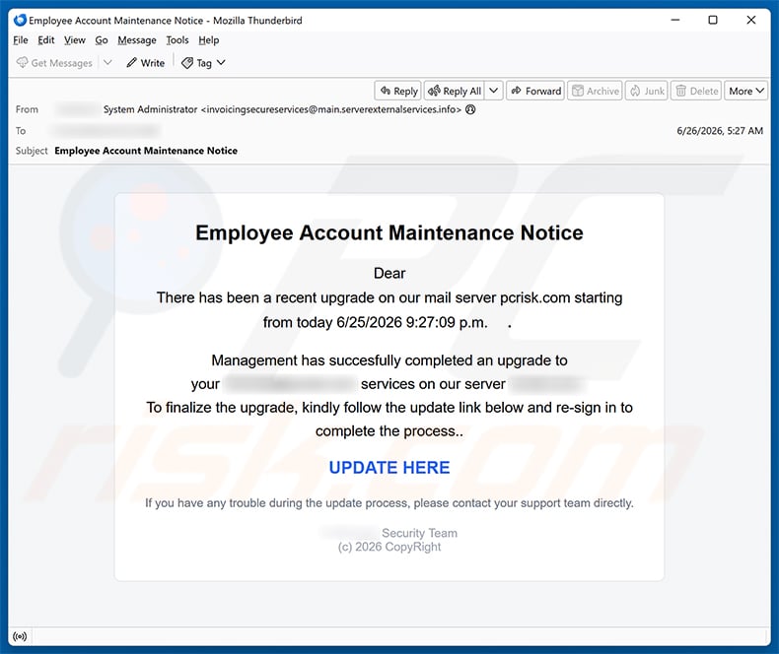This screenshot has width=779, height=654.
Task: Open the File menu
Action: [x=21, y=40]
